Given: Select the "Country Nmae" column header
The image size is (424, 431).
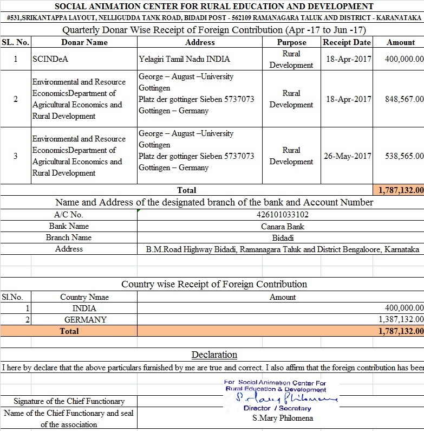Looking at the screenshot, I should click(84, 297).
